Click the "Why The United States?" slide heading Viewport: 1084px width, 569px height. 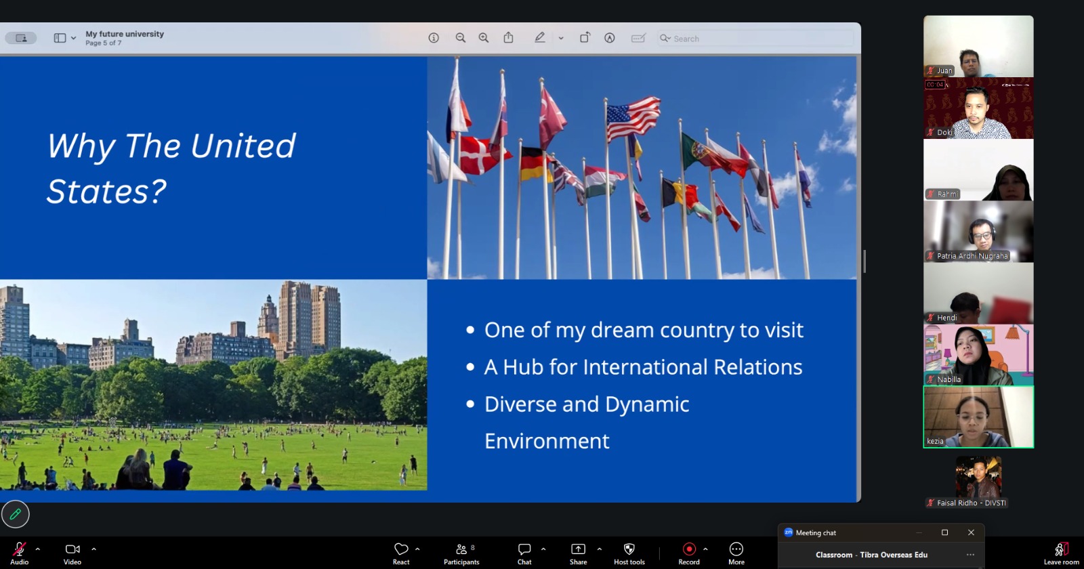(171, 168)
